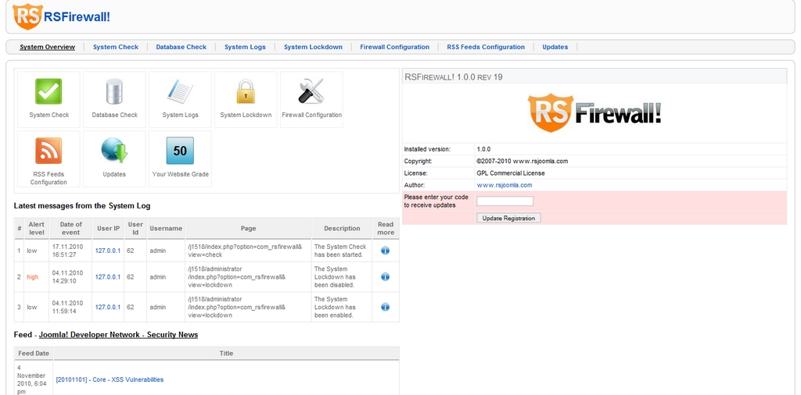The width and height of the screenshot is (801, 395).
Task: Click 'GPL Commercial License' text
Action: click(x=511, y=173)
